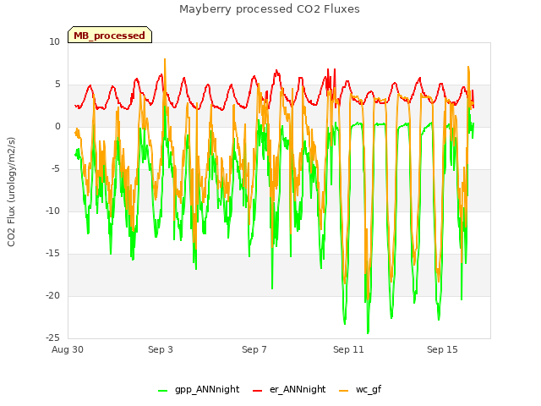Click the chart title Mayberry processed CO2 Fluxes

click(270, 9)
